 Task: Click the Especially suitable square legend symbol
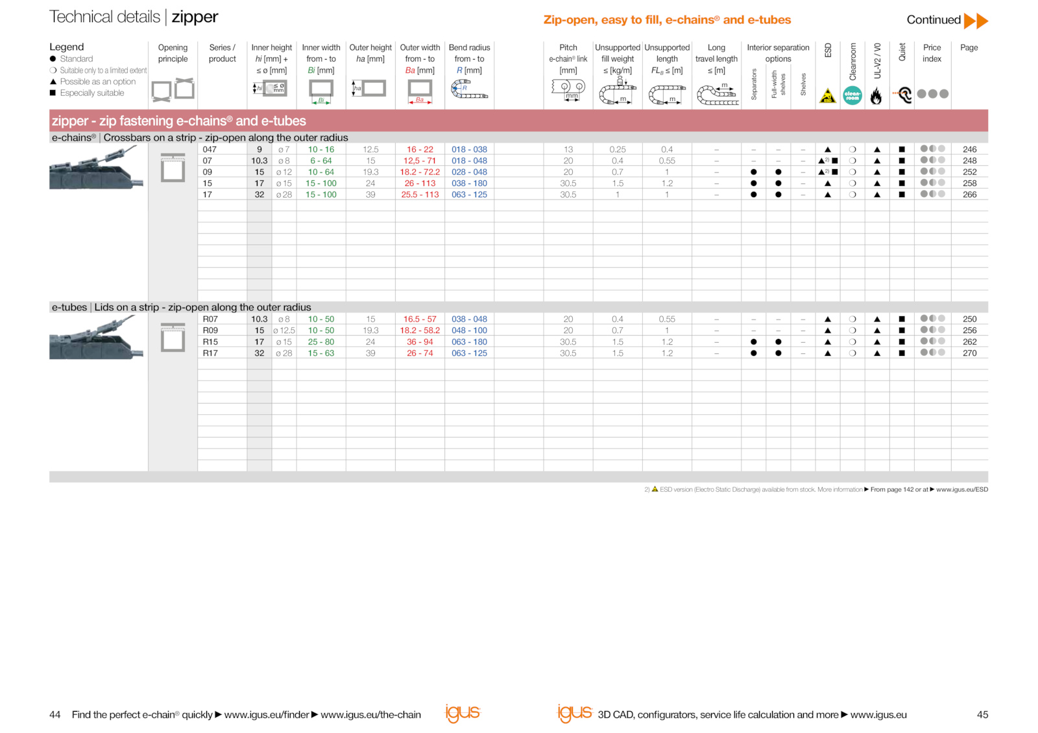(x=53, y=93)
